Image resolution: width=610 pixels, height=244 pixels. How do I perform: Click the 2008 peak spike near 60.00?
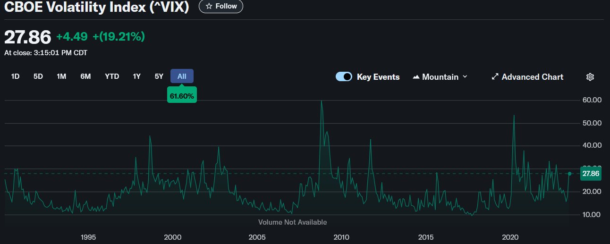(x=322, y=101)
